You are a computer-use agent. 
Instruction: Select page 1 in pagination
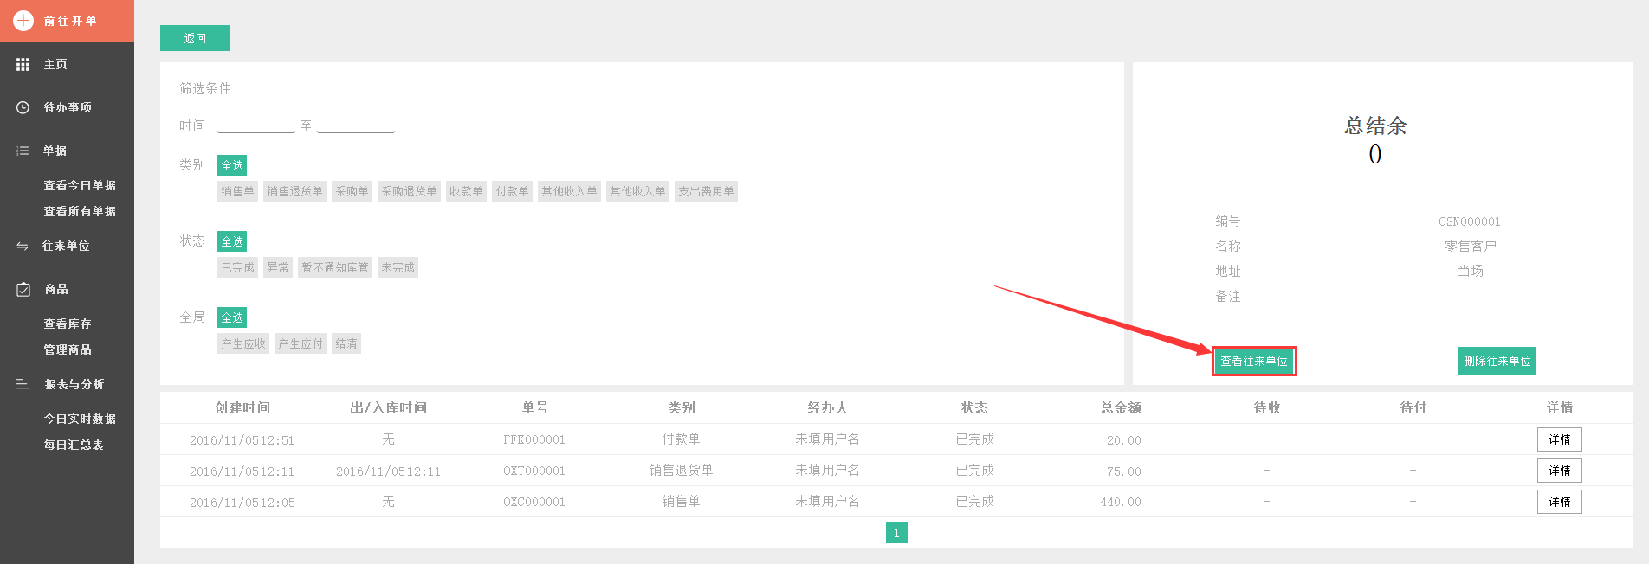(896, 533)
